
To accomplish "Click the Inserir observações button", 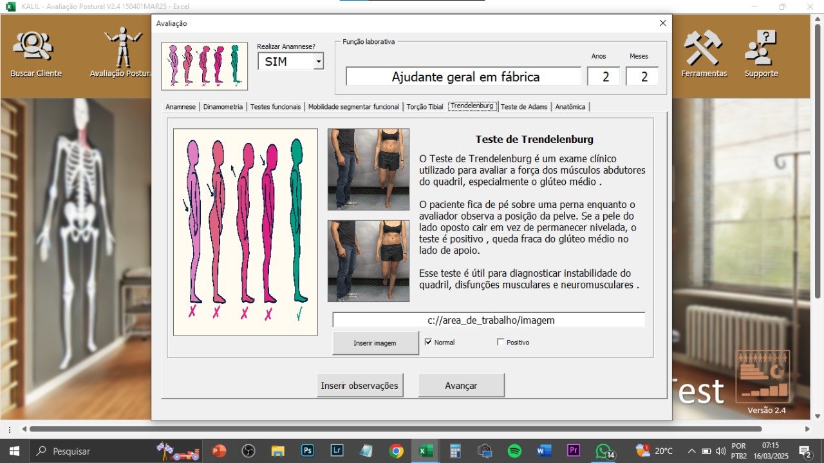I will [359, 386].
